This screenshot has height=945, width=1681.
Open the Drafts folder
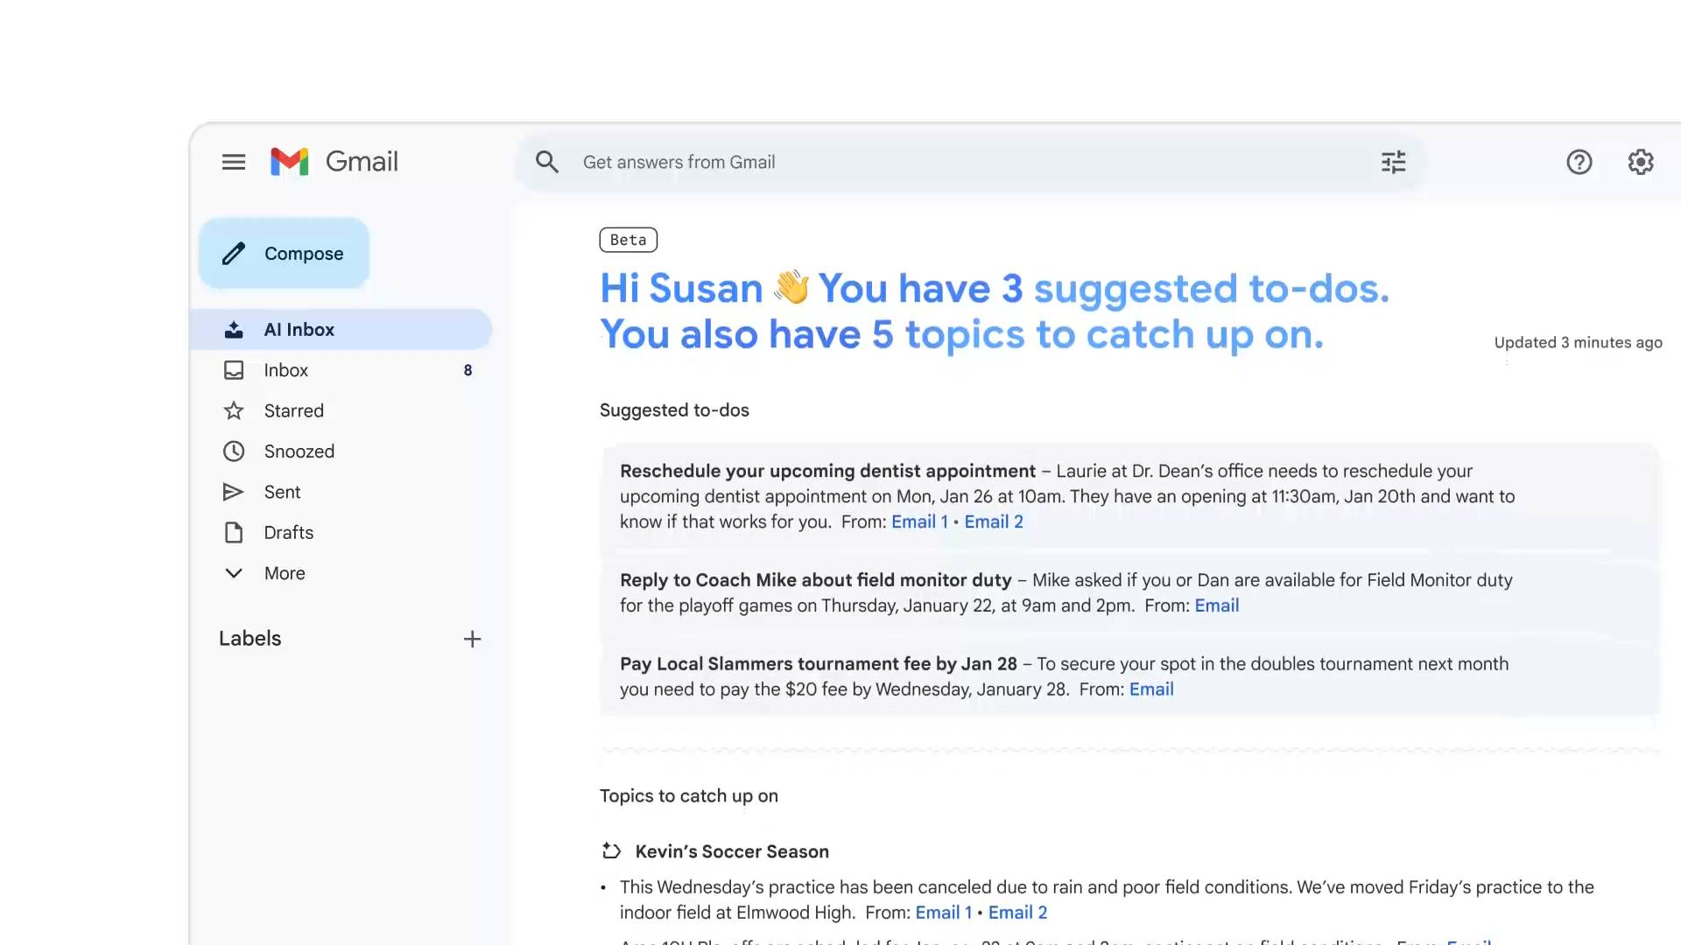[x=288, y=532]
